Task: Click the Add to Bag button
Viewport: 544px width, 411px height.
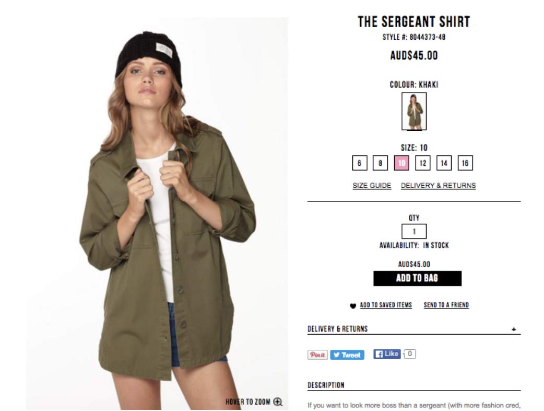Action: click(x=417, y=278)
